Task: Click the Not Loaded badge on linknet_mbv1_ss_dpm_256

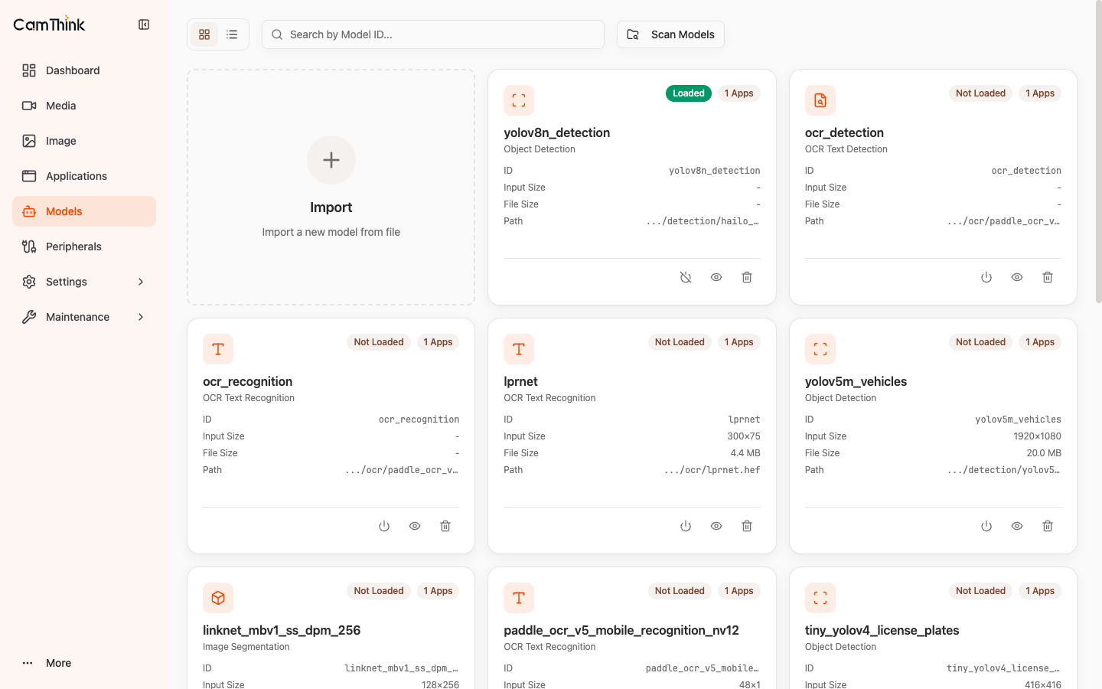Action: coord(379,591)
